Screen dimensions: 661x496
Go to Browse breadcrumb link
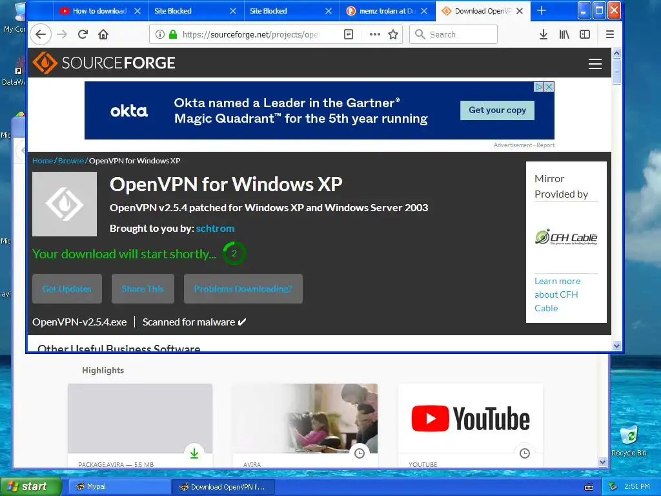(71, 161)
